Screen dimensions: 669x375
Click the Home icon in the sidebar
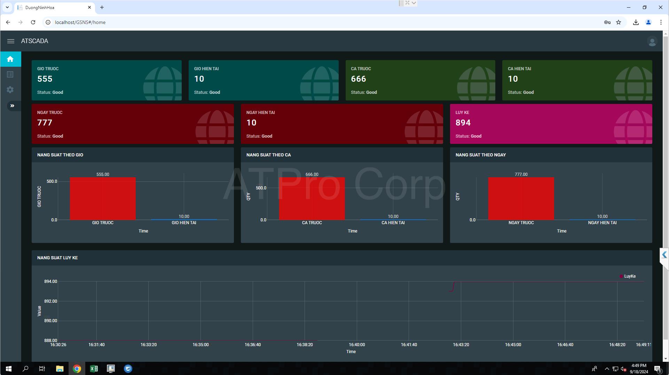10,59
